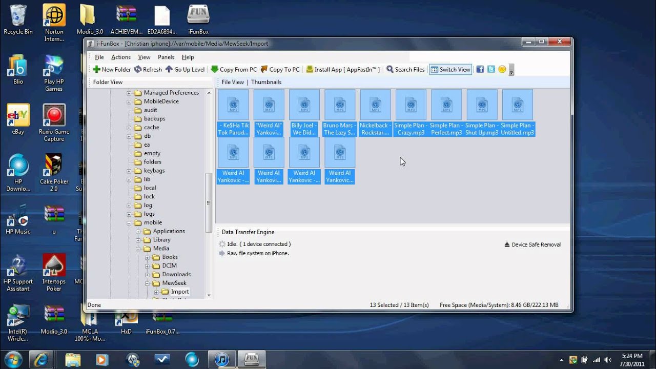Screen dimensions: 656x369
Task: Click Install App AppFastIn button
Action: pyautogui.click(x=343, y=70)
